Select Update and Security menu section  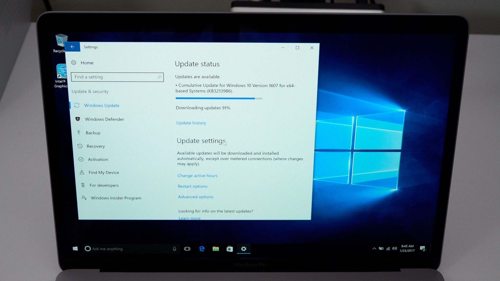90,91
